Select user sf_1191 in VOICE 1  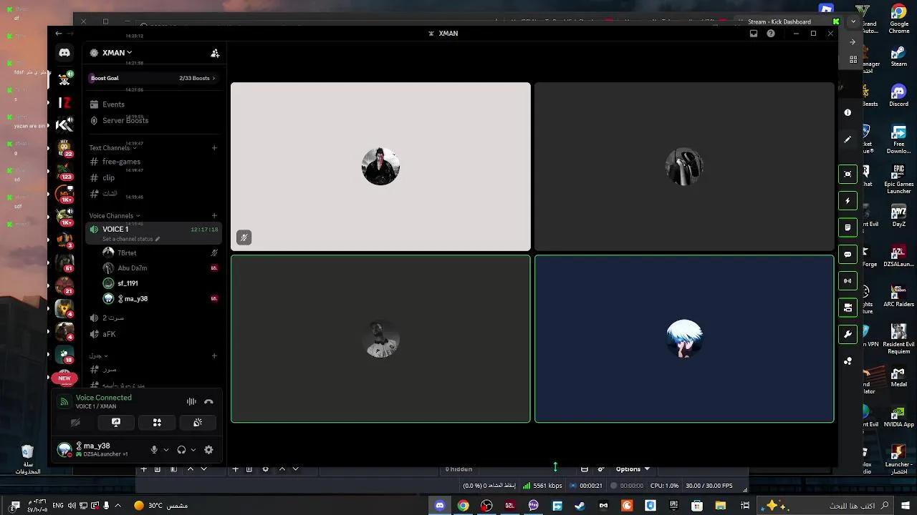(128, 284)
